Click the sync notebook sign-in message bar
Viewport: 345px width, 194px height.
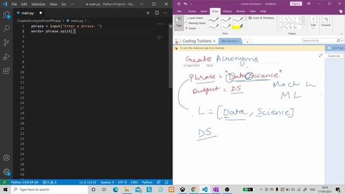click(249, 48)
